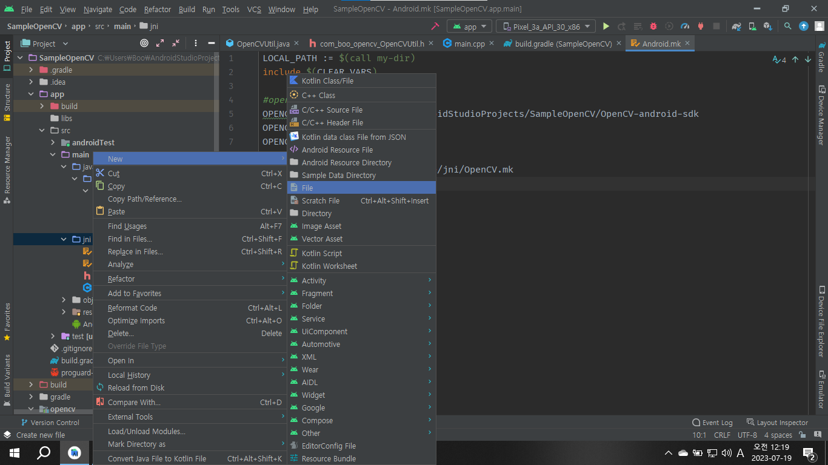The height and width of the screenshot is (465, 828).
Task: Click the Windows taskbar search icon
Action: (x=44, y=452)
